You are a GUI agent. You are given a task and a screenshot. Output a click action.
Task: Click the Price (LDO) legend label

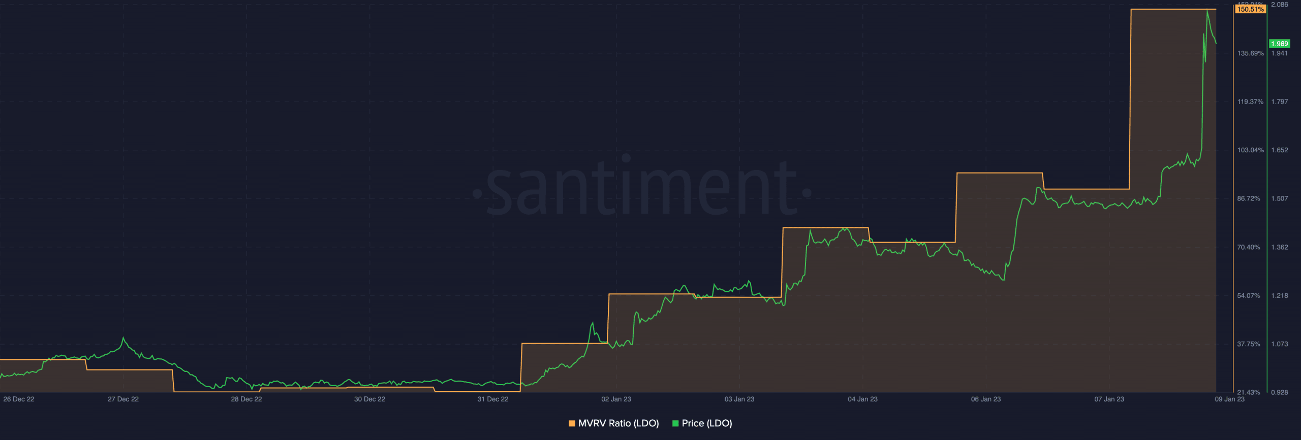coord(707,423)
